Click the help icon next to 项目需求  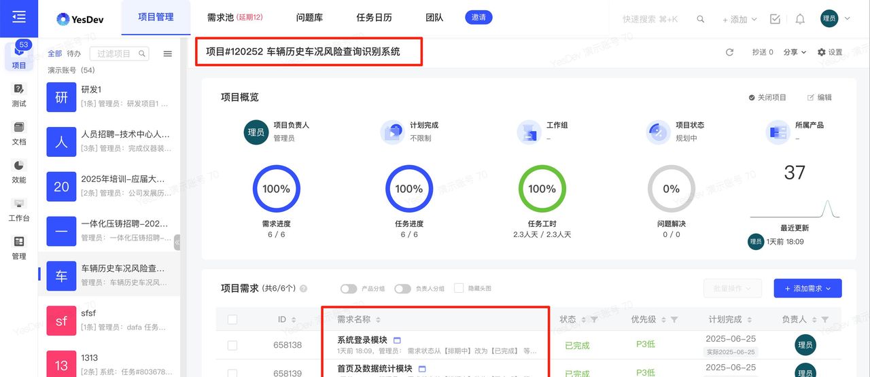pyautogui.click(x=303, y=288)
